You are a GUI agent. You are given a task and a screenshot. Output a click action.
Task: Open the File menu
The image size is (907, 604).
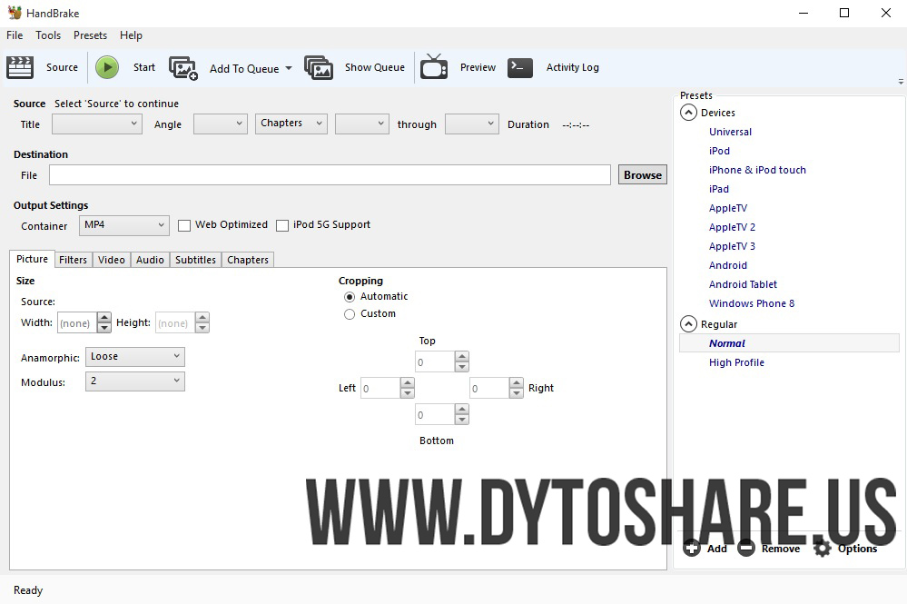pyautogui.click(x=15, y=35)
